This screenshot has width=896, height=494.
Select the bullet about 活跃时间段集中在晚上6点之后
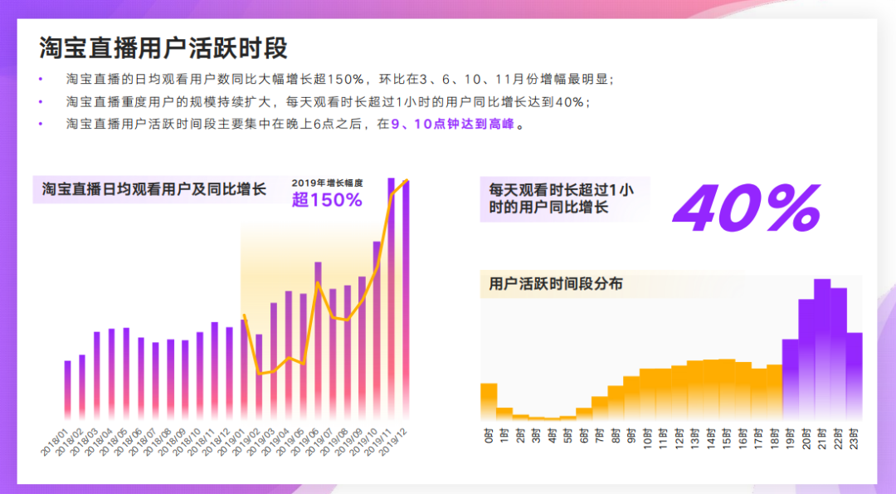(x=295, y=124)
